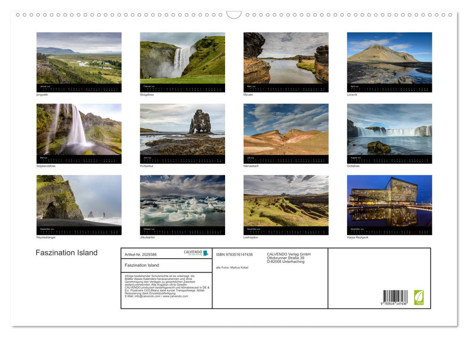Expand the Mývatn month preview
This screenshot has width=468, height=337.
[x=286, y=57]
